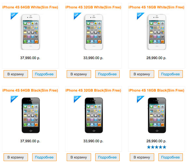Click the New badge on iPhone 4S 32GB Black
This screenshot has height=165, width=189.
click(77, 98)
